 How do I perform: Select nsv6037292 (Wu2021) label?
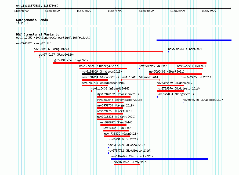(118, 128)
